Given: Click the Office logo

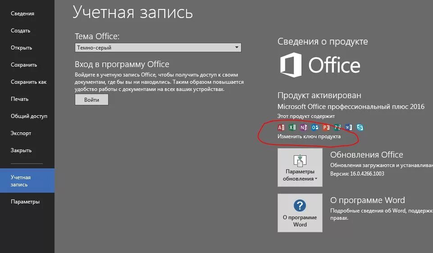Looking at the screenshot, I should [x=320, y=65].
